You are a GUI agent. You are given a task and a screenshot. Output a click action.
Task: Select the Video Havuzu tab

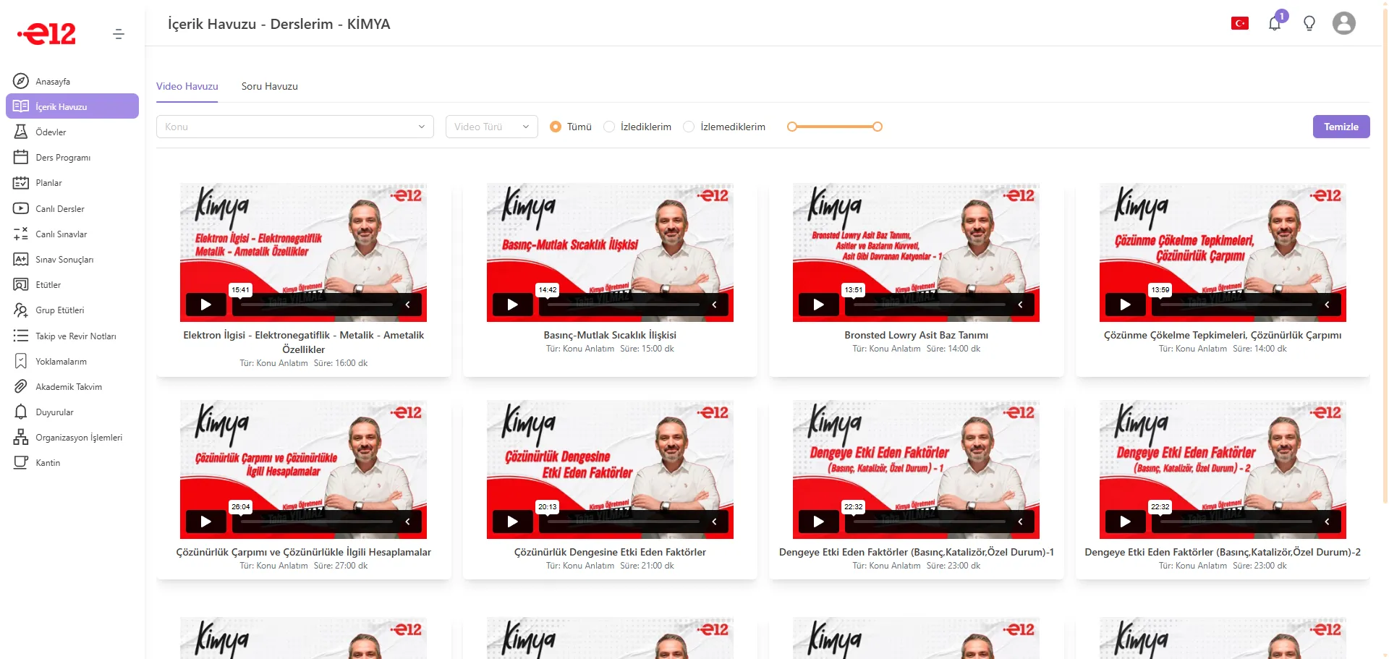click(187, 87)
